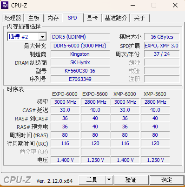The height and width of the screenshot is (187, 185).
Task: Click the XMP-6000 column header
Action: click(125, 94)
